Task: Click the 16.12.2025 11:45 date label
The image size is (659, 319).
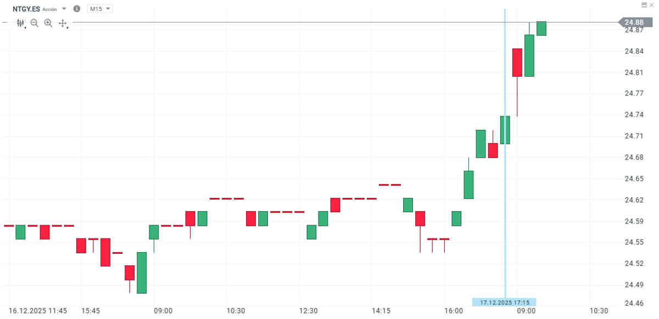Action: point(38,311)
